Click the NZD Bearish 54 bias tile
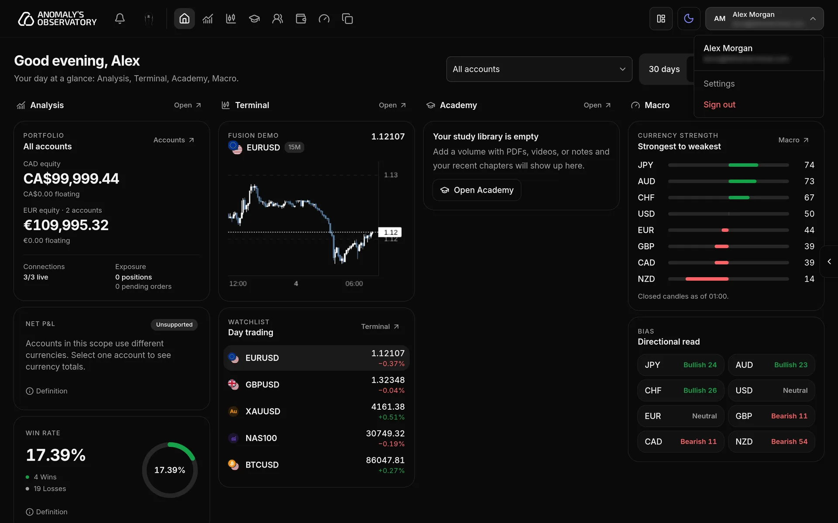The image size is (838, 523). click(771, 441)
